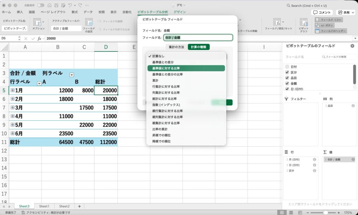Click the Home icon in the title bar
Screen dimensions: 358x215
pos(50,5)
